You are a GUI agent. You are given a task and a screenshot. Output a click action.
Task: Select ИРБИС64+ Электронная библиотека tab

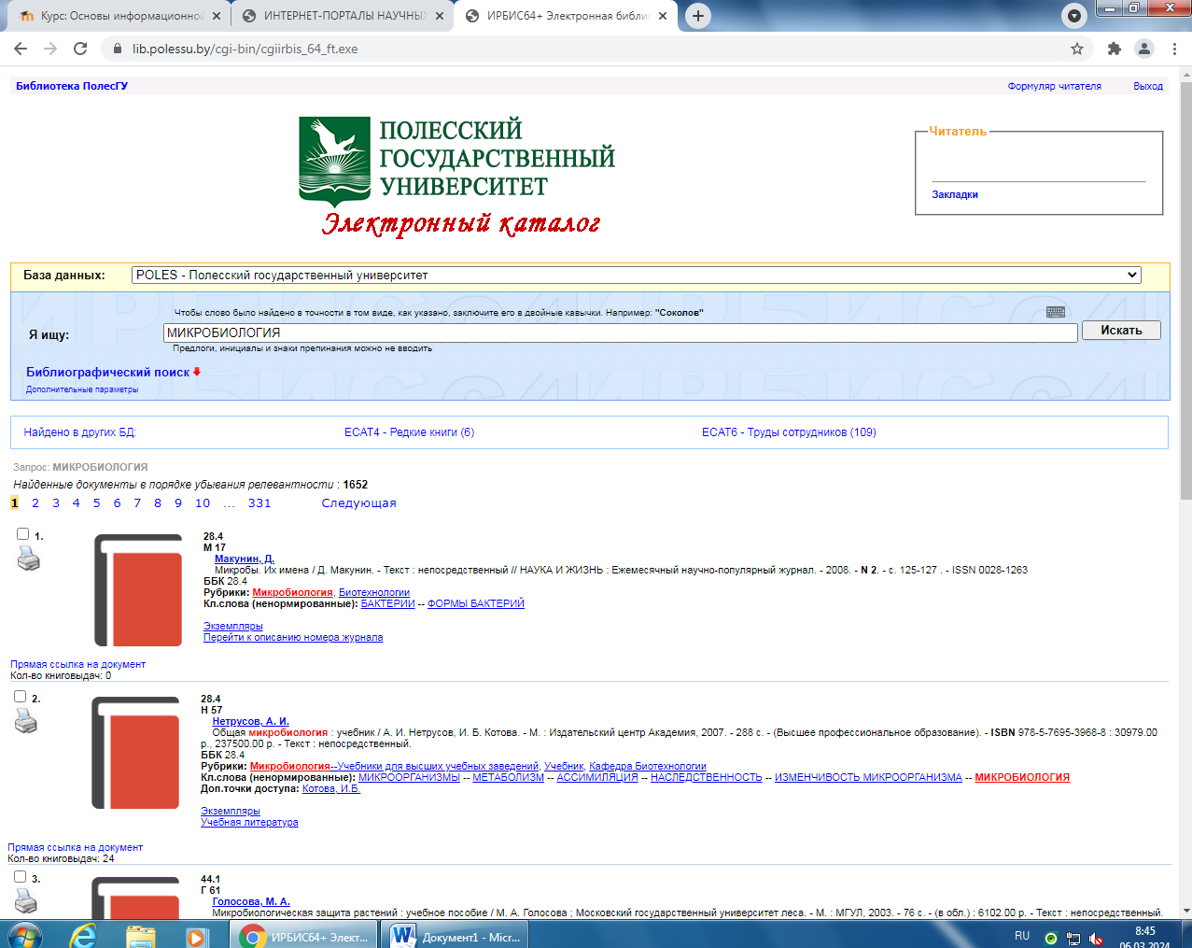click(x=566, y=16)
